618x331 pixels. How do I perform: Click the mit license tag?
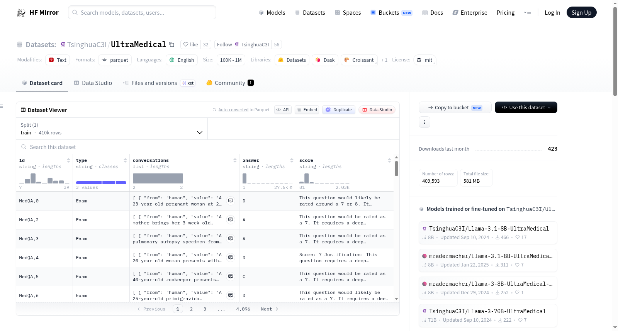click(x=424, y=60)
